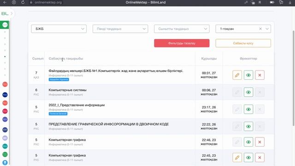Select the 00:31, 27 желтоқсан date cell

[x=209, y=75]
